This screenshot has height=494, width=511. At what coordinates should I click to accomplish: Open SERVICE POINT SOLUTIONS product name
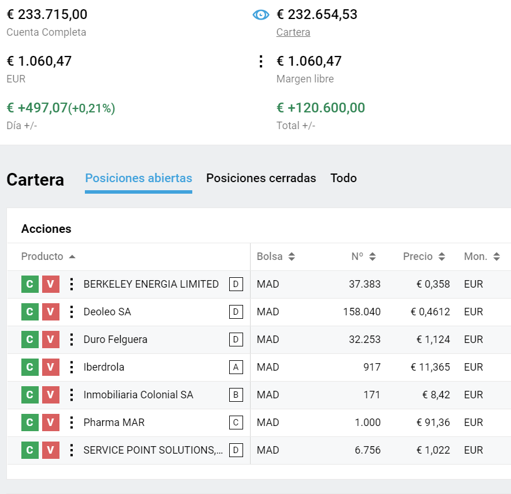153,450
